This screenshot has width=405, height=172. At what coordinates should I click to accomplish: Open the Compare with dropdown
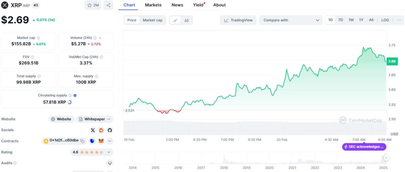291,20
